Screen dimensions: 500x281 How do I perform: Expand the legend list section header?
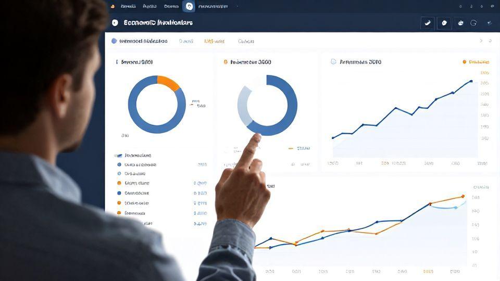pos(133,155)
